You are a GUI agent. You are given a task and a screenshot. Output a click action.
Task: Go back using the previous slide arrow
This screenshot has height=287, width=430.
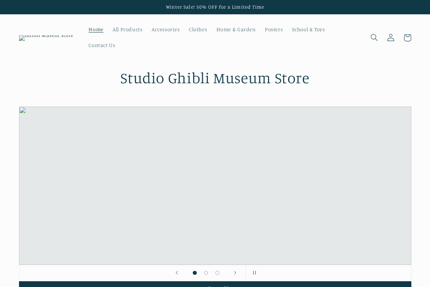[x=177, y=273]
